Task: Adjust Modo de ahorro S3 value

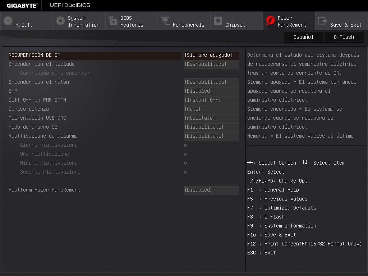Action: (x=211, y=127)
